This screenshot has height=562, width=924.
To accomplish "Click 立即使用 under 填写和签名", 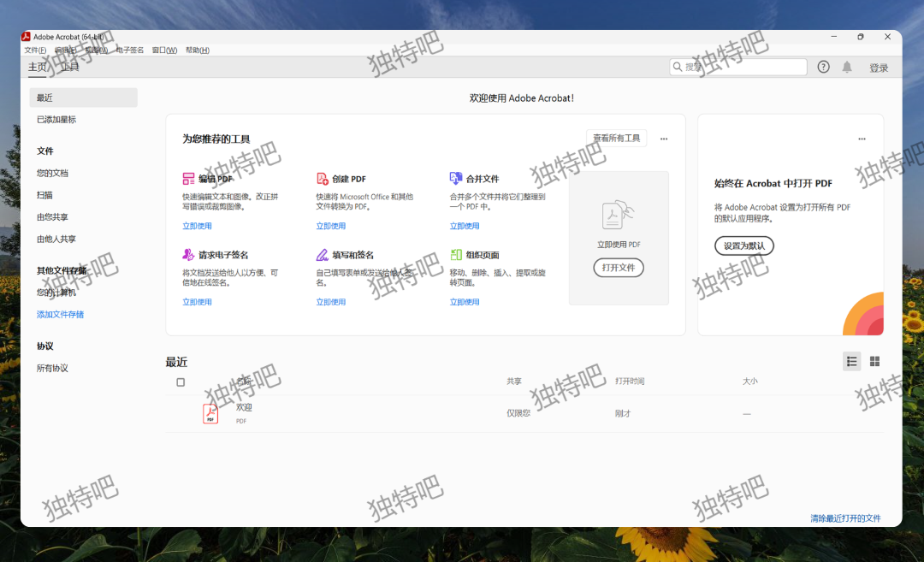I will (330, 302).
